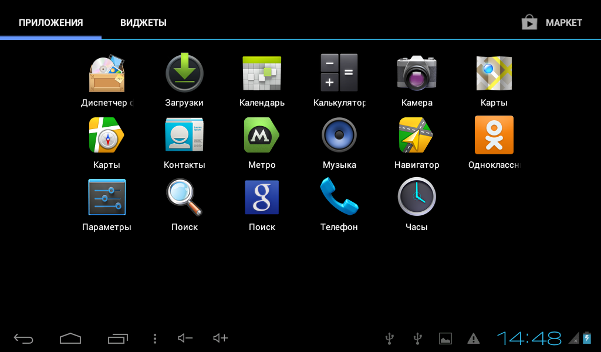Launch the Метро app
This screenshot has height=352, width=601.
(x=262, y=135)
